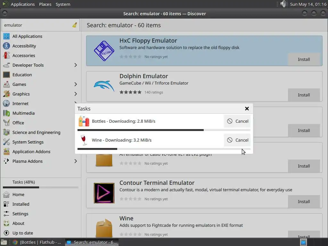The image size is (328, 246).
Task: Expand the Plasma Addons subcategories arrow
Action: coord(76,161)
